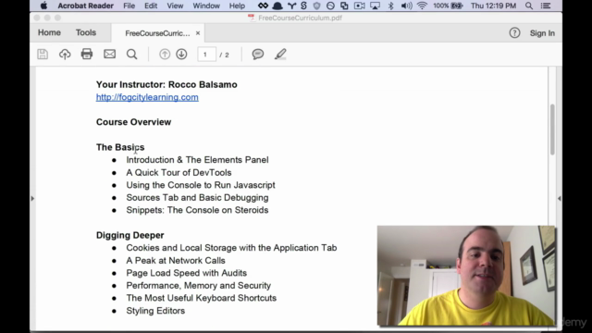Image resolution: width=592 pixels, height=333 pixels.
Task: Open the fogcitylearning.com link
Action: pyautogui.click(x=147, y=97)
